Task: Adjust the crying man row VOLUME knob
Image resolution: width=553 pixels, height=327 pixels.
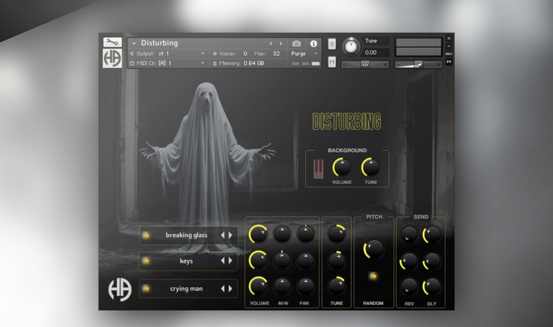Action: pyautogui.click(x=258, y=286)
